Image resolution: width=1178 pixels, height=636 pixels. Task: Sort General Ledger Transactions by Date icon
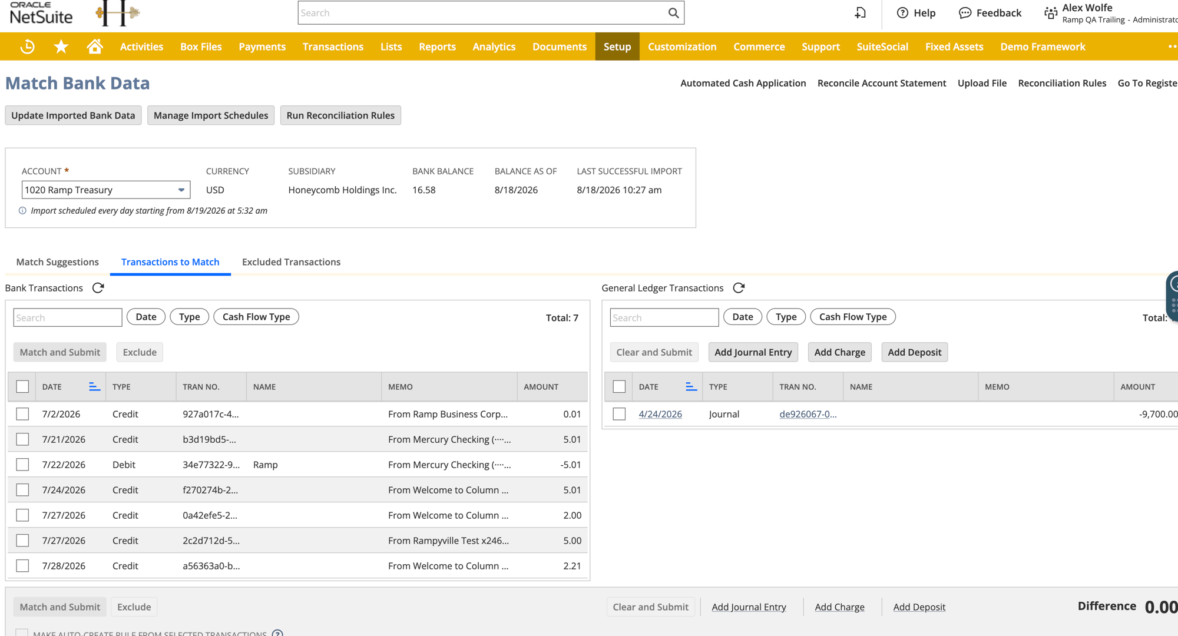691,386
